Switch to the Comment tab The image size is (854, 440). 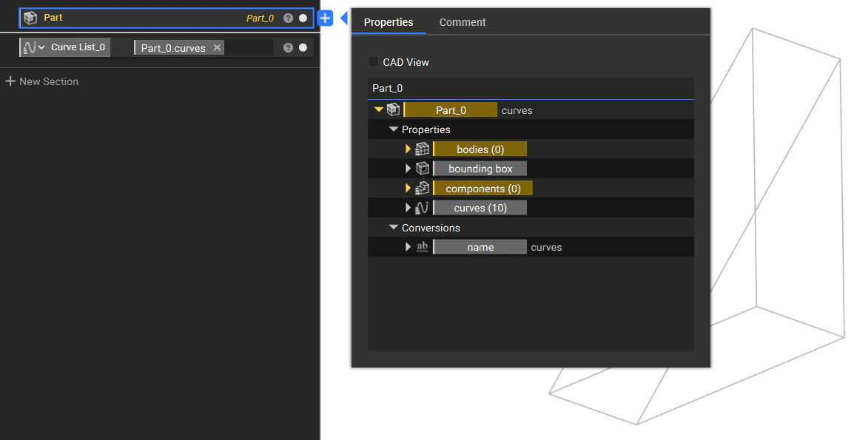point(462,22)
